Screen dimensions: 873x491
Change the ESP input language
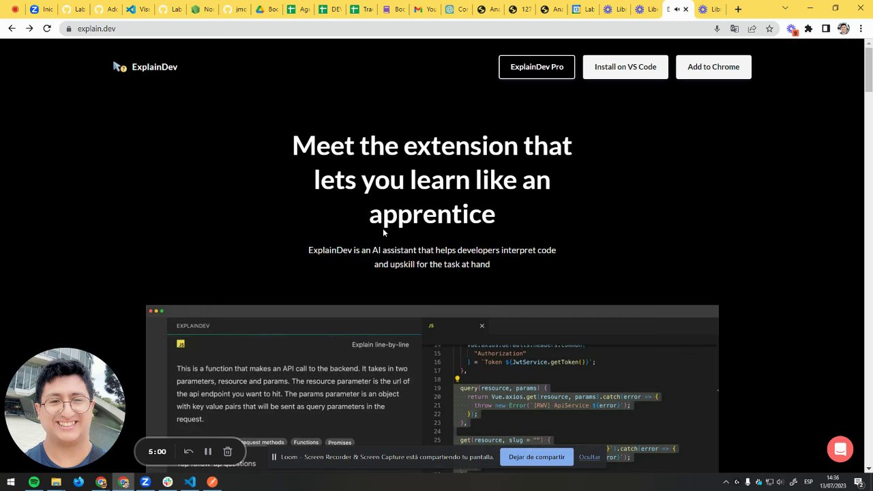click(x=809, y=482)
